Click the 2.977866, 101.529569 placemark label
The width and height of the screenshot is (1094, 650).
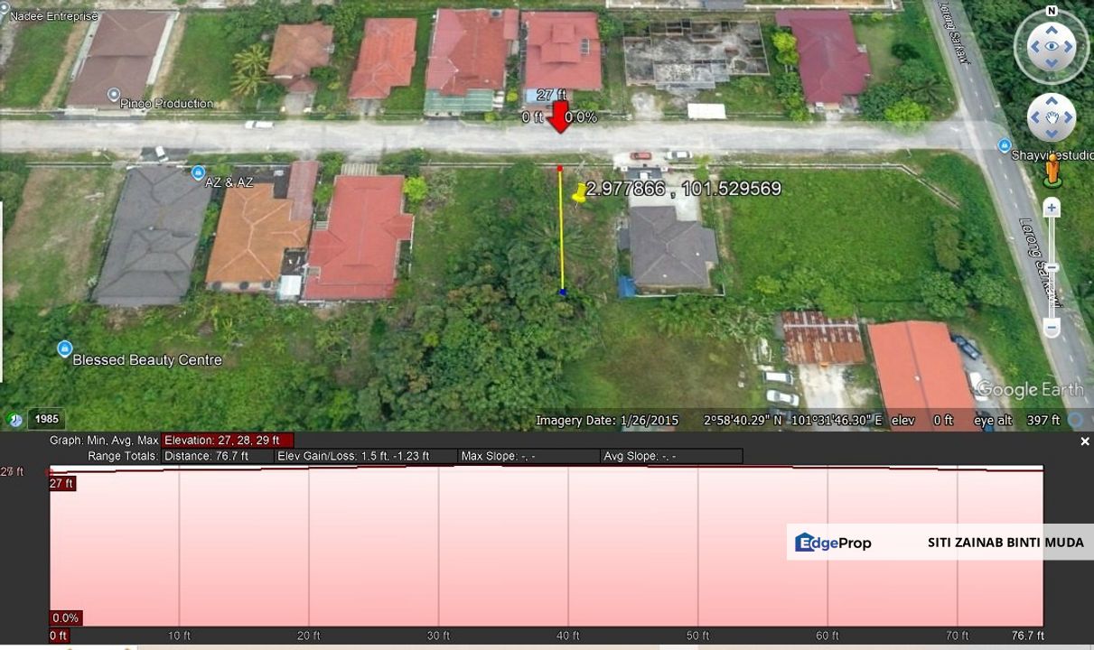point(684,189)
